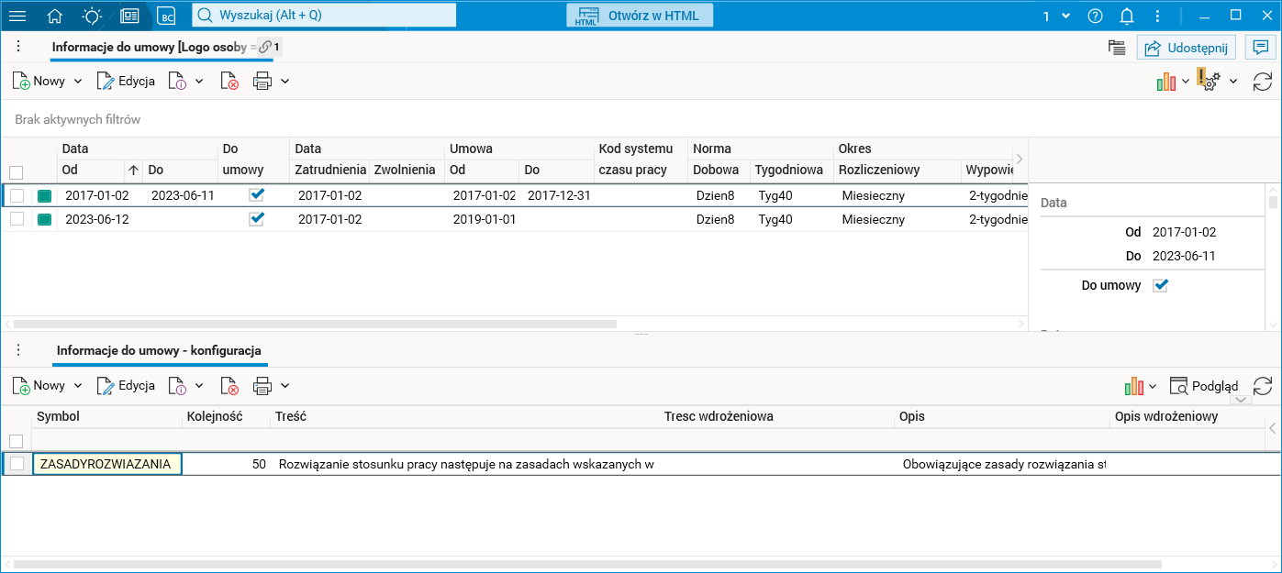Select Informacje do umowy - konfiguracja tab

click(x=160, y=350)
